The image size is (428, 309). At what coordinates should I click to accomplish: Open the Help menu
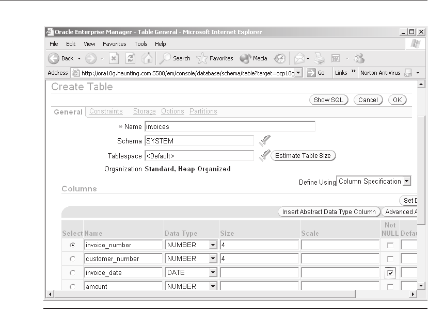click(160, 44)
